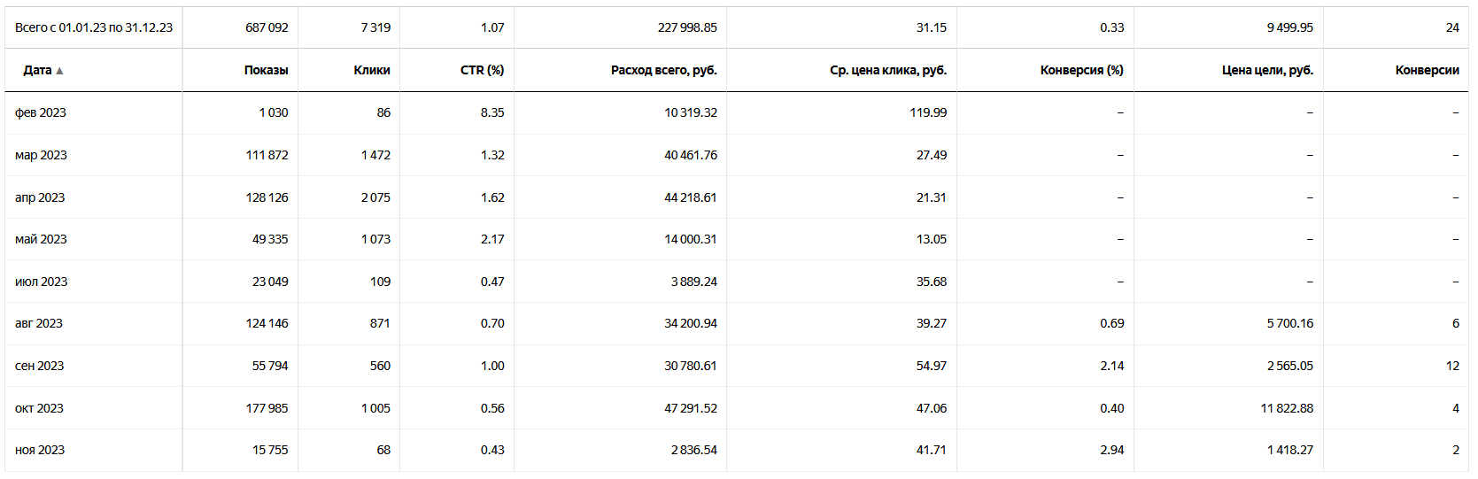Click the окт 2023 date cell
Screen dimensions: 1478x479
tap(39, 408)
